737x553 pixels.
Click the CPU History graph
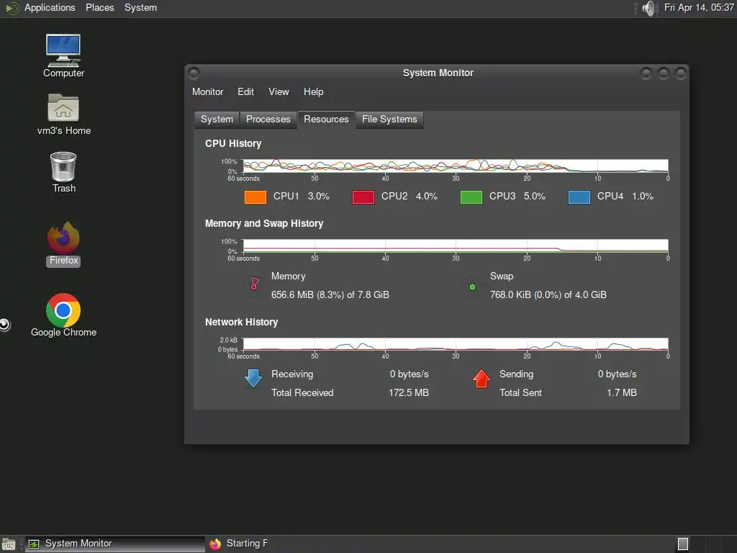click(455, 166)
